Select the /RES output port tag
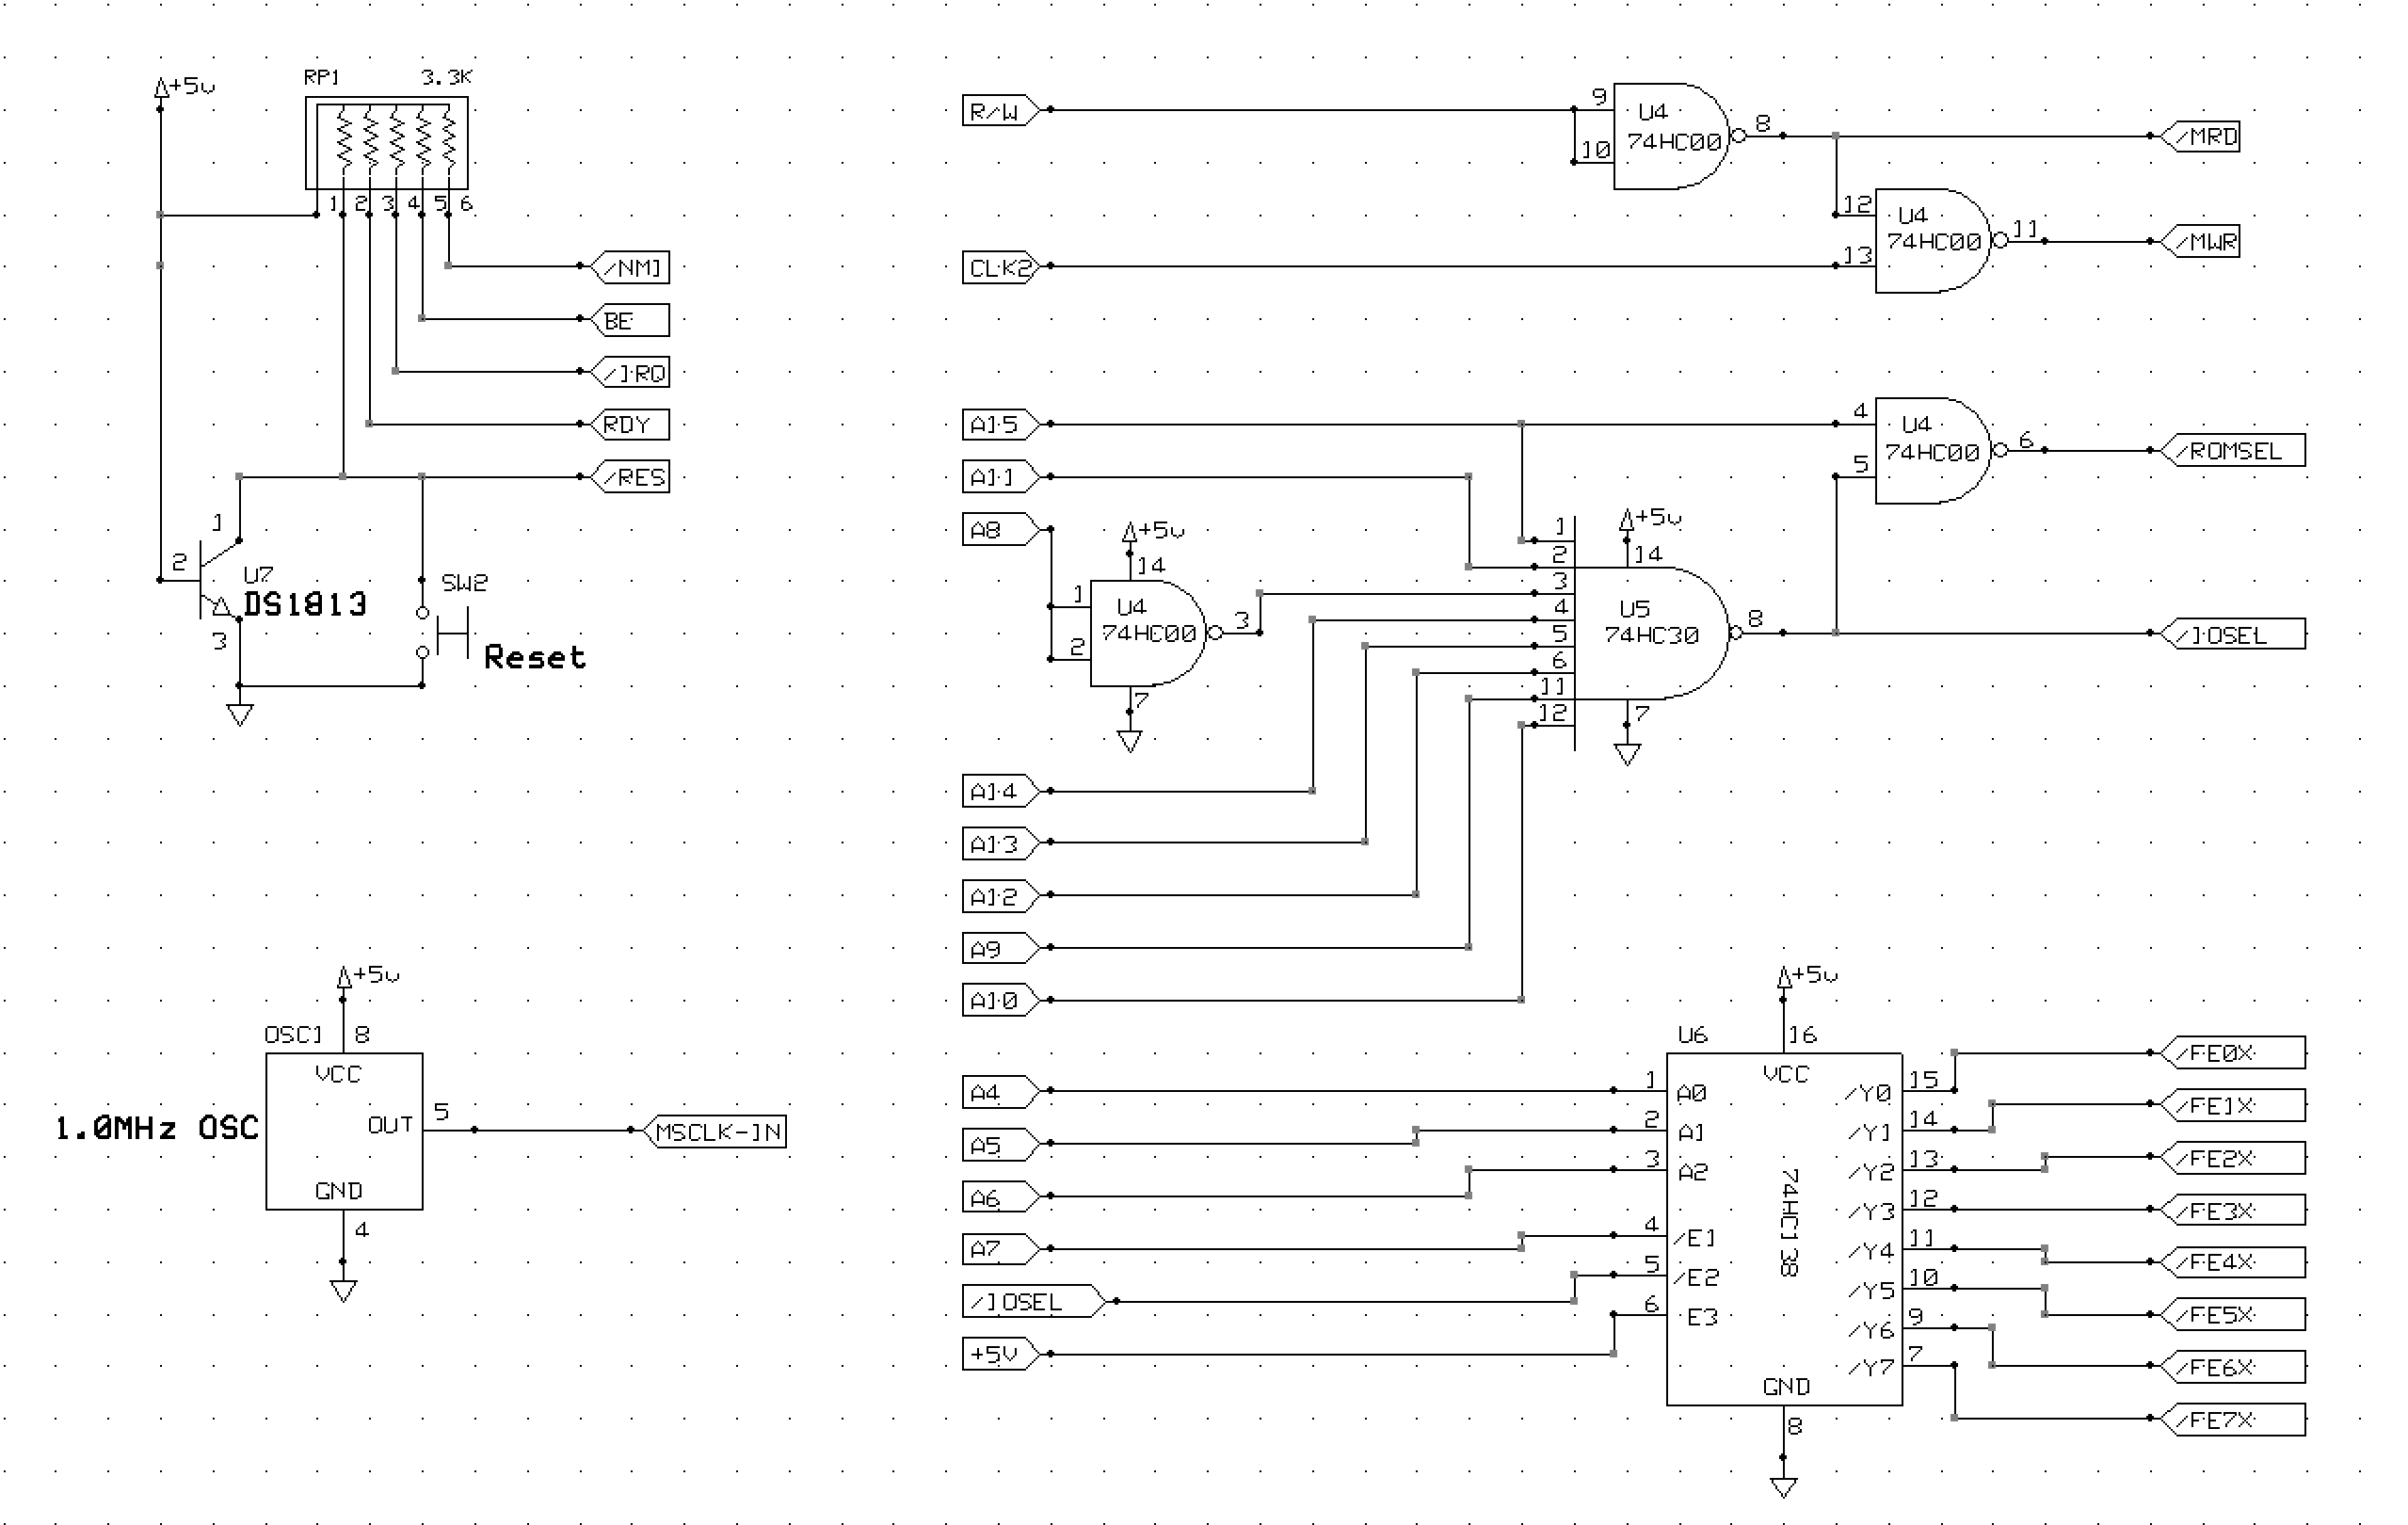 [x=631, y=477]
